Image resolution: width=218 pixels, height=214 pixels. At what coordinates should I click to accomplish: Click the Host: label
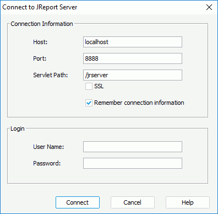point(40,42)
